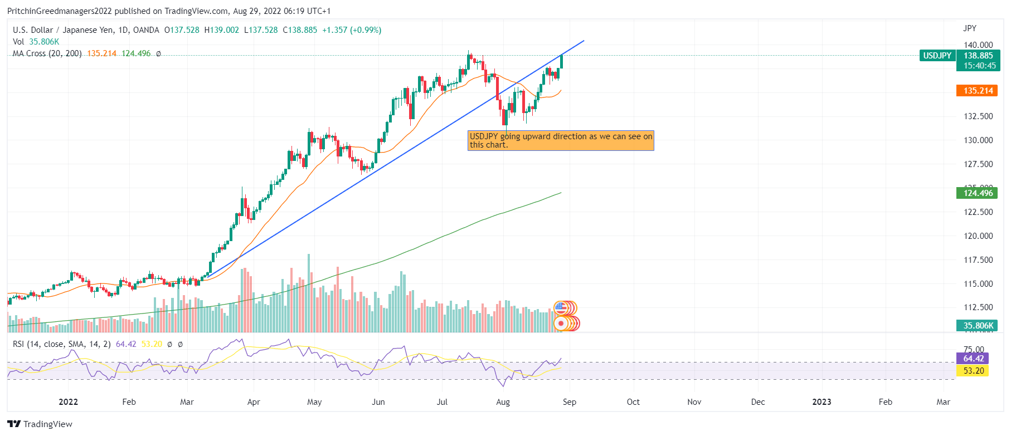The width and height of the screenshot is (1011, 436).
Task: Click the Apr label on the time axis
Action: pos(254,402)
